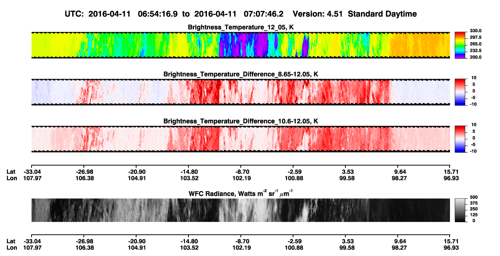This screenshot has height=256, width=500.
Task: Click the "10" tick on the 10.6-12.05 color bar
Action: (473, 125)
